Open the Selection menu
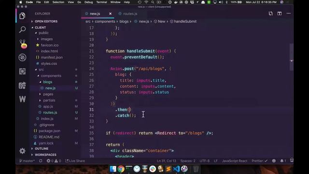This screenshot has height=174, width=309. [x=58, y=2]
